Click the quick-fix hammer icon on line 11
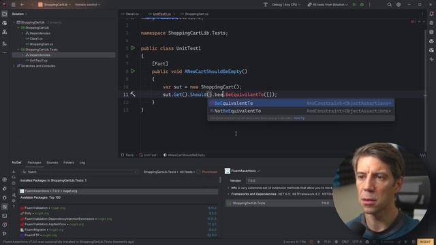The image size is (436, 245). tap(133, 95)
